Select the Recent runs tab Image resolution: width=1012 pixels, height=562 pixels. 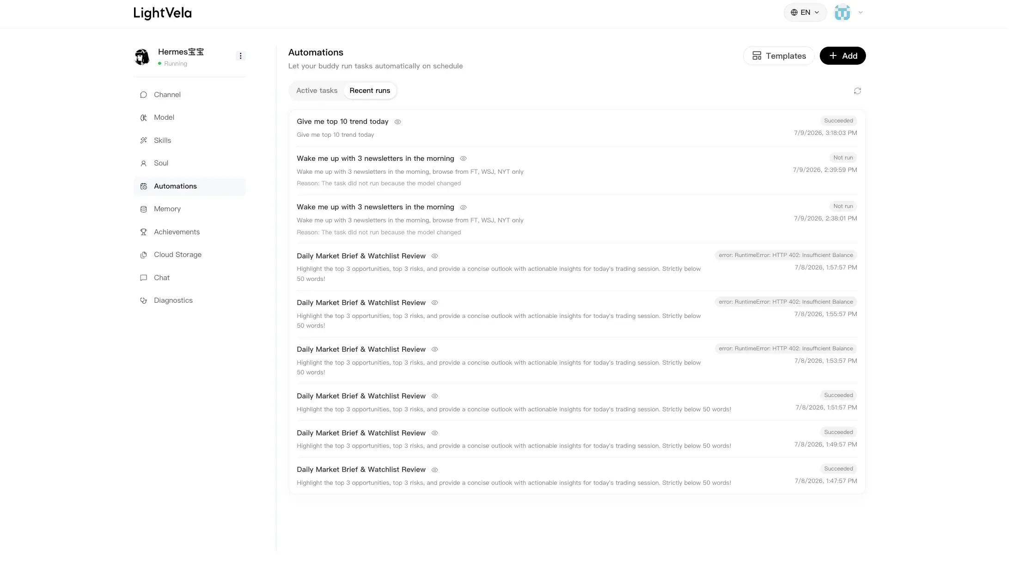[x=370, y=91]
